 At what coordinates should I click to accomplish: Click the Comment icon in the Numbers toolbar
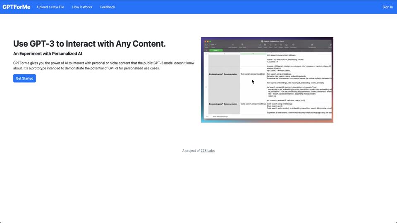pos(293,45)
